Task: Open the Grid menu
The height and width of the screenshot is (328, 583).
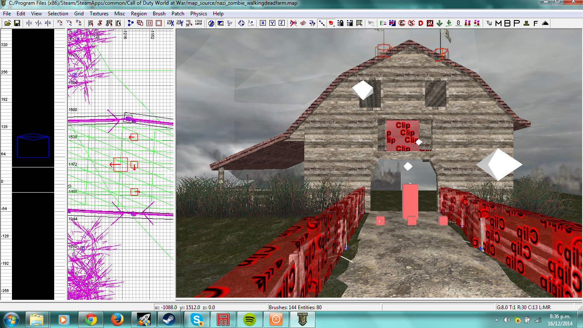Action: (x=79, y=13)
